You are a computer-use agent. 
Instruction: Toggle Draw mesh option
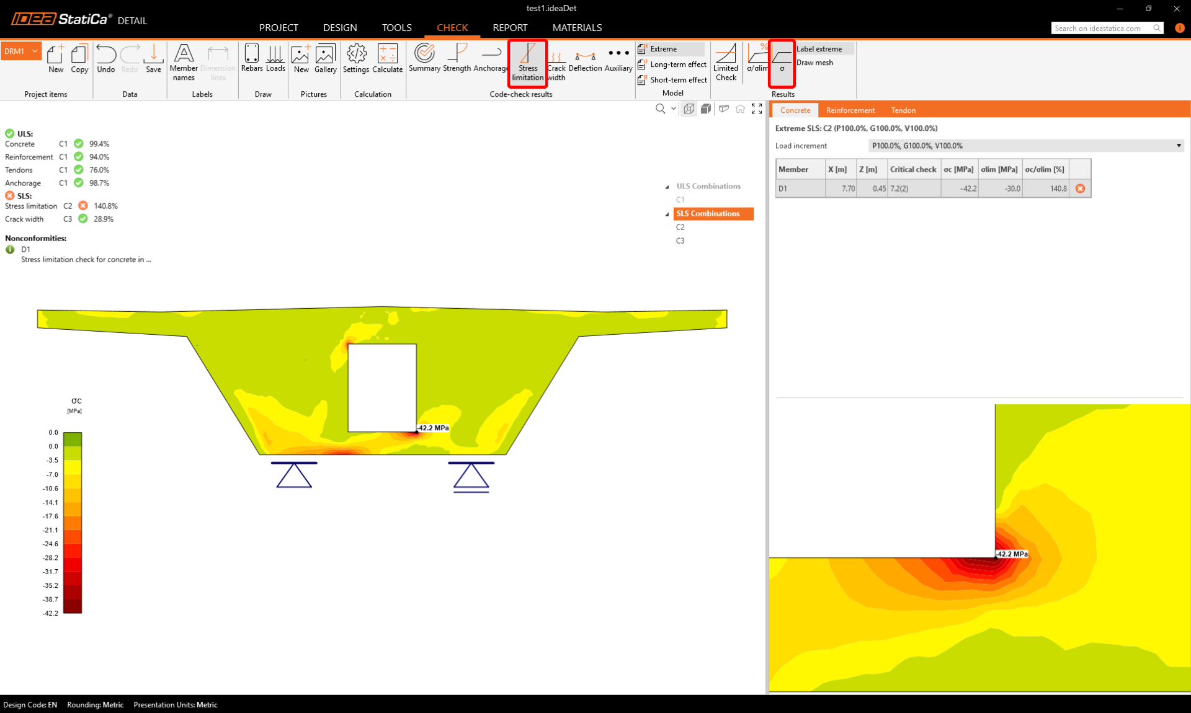coord(814,63)
